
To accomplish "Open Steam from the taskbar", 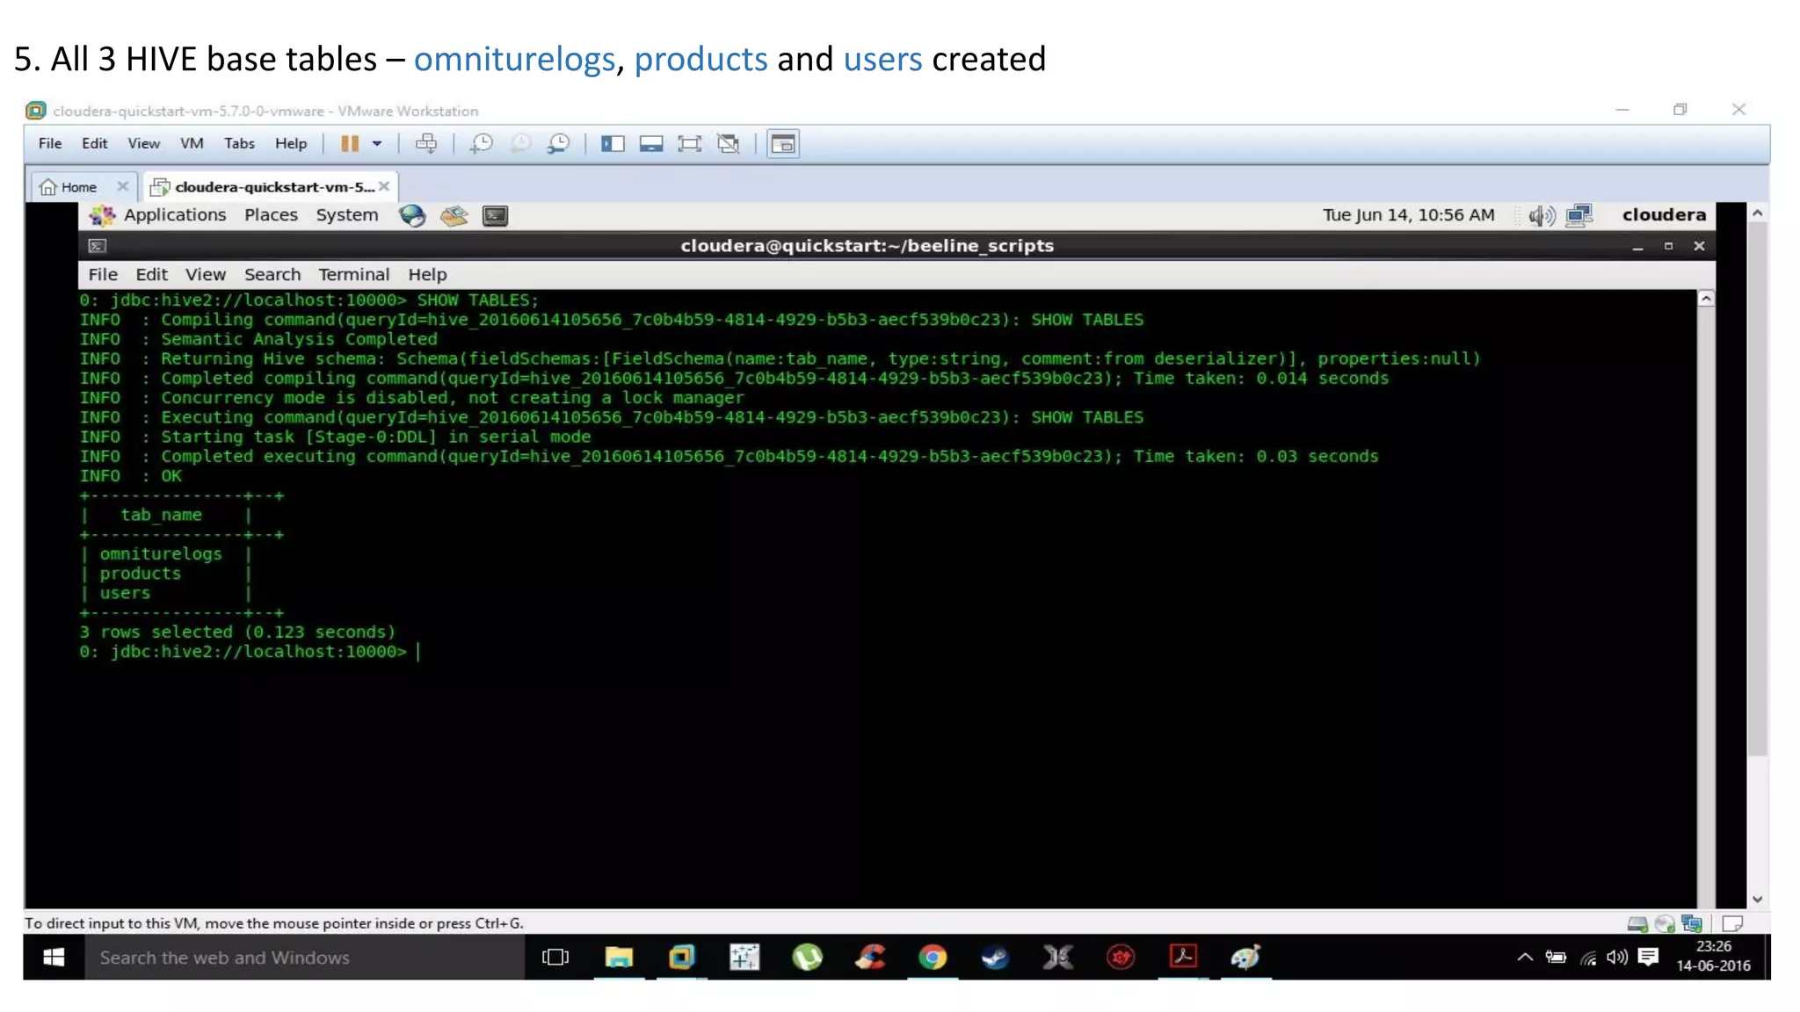I will coord(995,958).
